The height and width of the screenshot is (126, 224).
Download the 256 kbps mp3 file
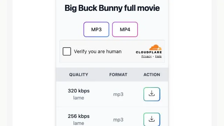152,119
